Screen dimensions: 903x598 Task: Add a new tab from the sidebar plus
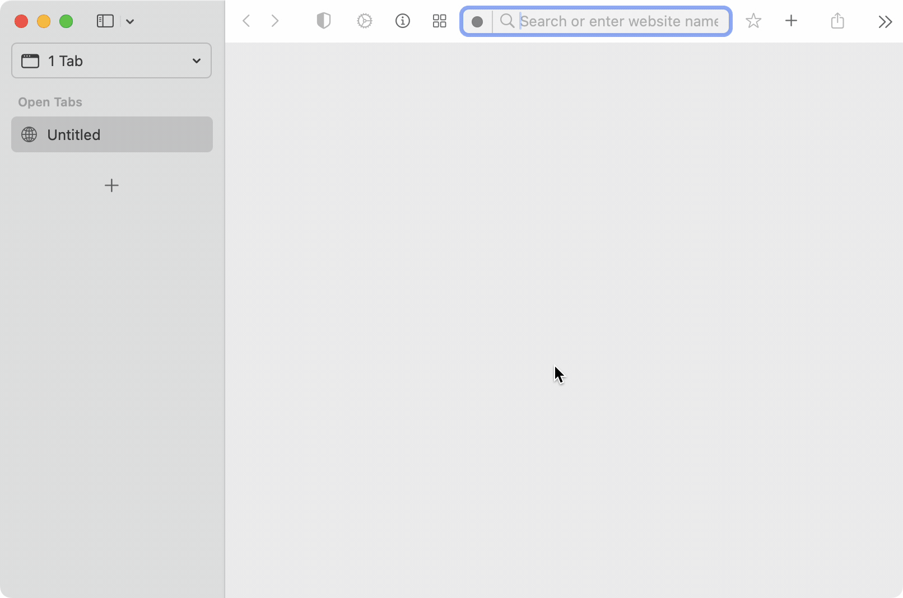pyautogui.click(x=111, y=185)
